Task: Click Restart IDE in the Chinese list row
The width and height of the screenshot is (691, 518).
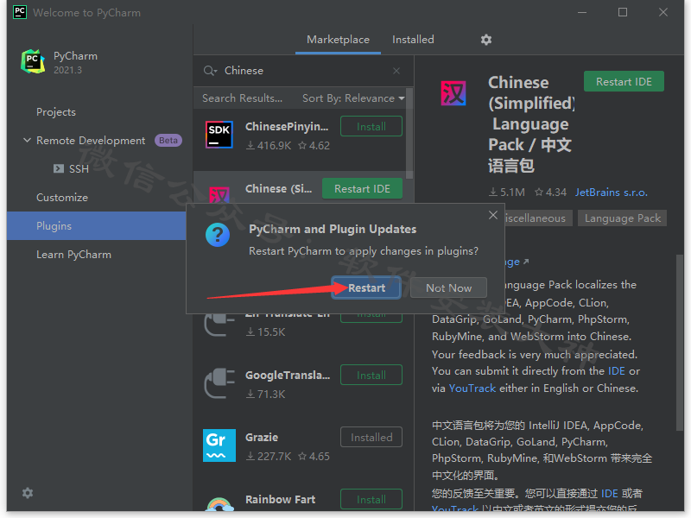Action: tap(362, 189)
